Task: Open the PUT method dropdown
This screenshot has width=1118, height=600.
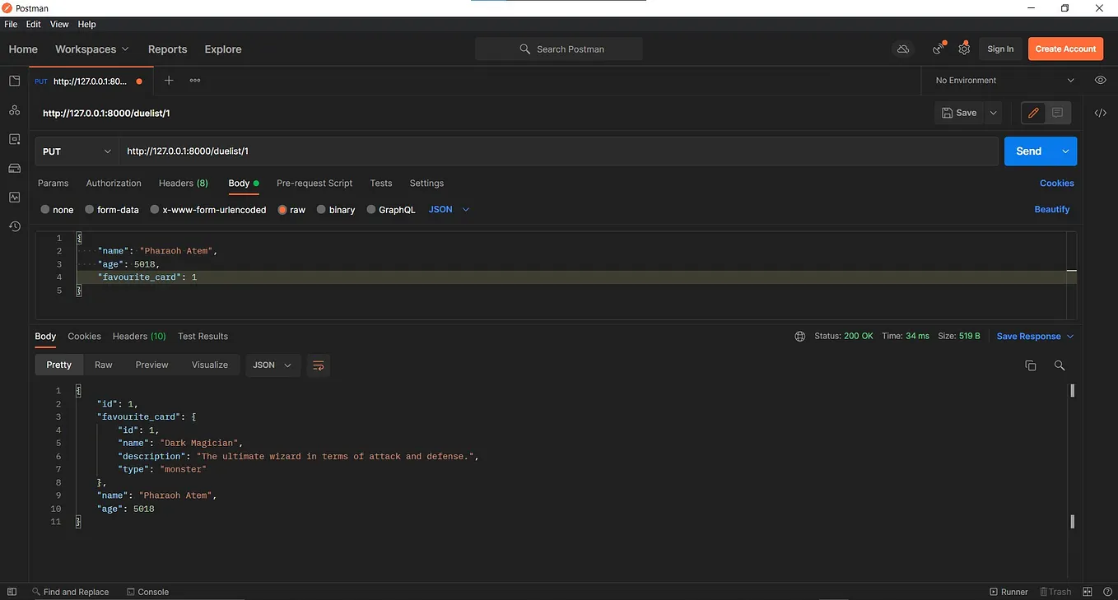Action: point(77,151)
